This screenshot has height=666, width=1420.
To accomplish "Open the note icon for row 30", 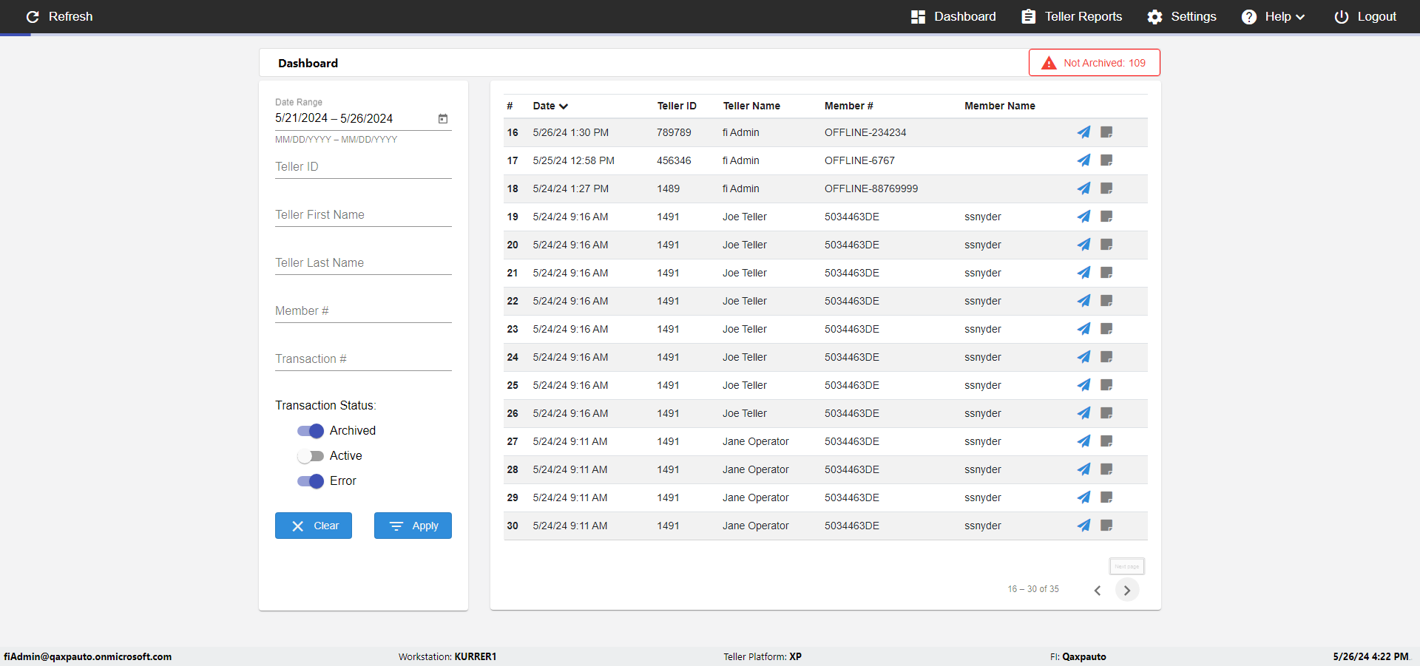I will [x=1106, y=526].
